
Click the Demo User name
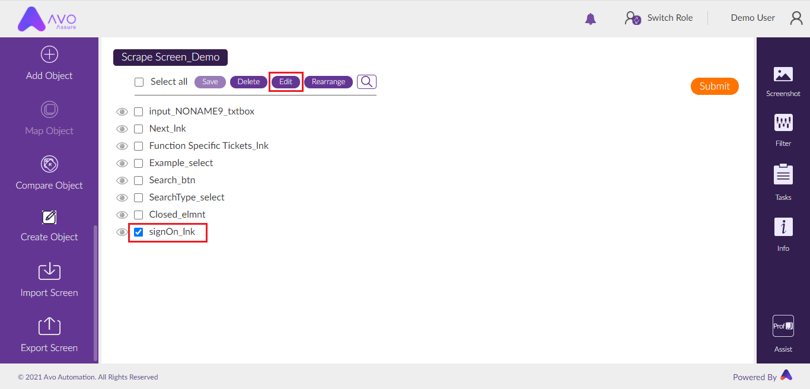coord(752,18)
